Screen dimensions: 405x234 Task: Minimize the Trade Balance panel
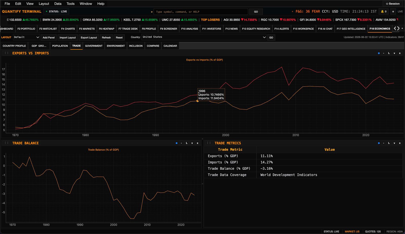[181, 143]
